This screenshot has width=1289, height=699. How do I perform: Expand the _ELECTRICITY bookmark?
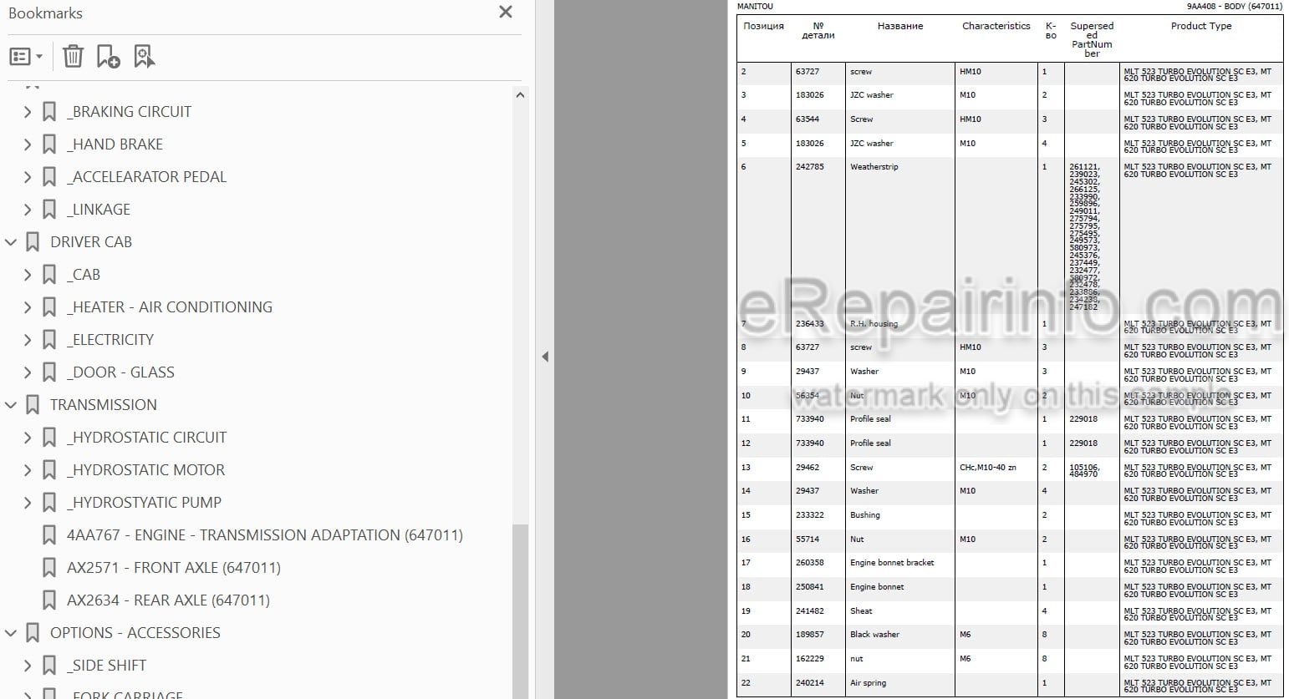(x=28, y=339)
